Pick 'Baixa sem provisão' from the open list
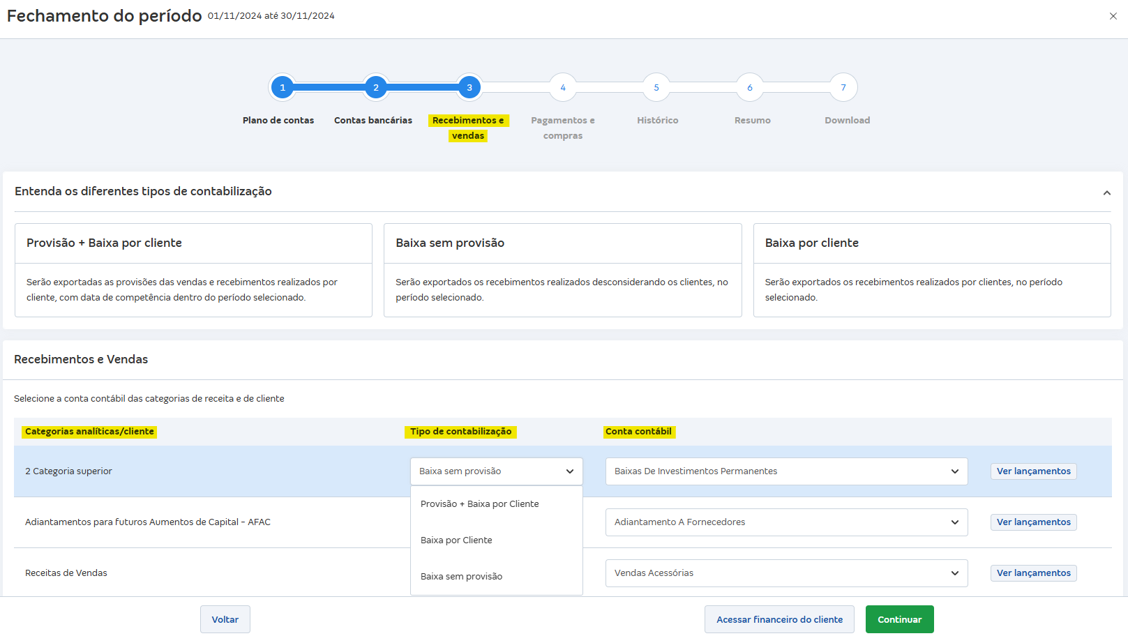Image resolution: width=1128 pixels, height=636 pixels. tap(461, 576)
